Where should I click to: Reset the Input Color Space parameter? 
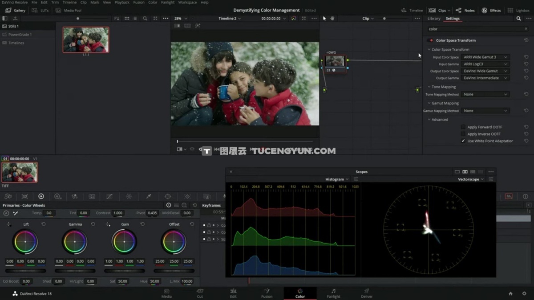click(526, 57)
